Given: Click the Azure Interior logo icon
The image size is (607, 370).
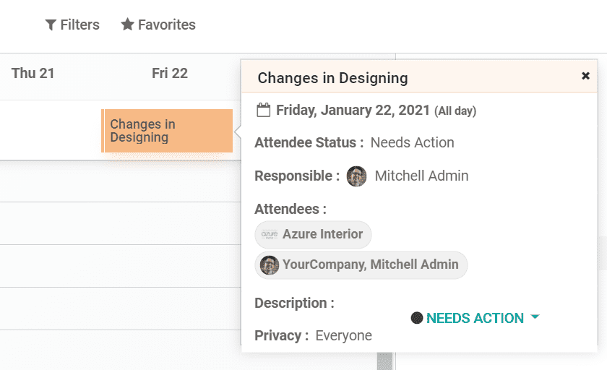Looking at the screenshot, I should point(270,235).
